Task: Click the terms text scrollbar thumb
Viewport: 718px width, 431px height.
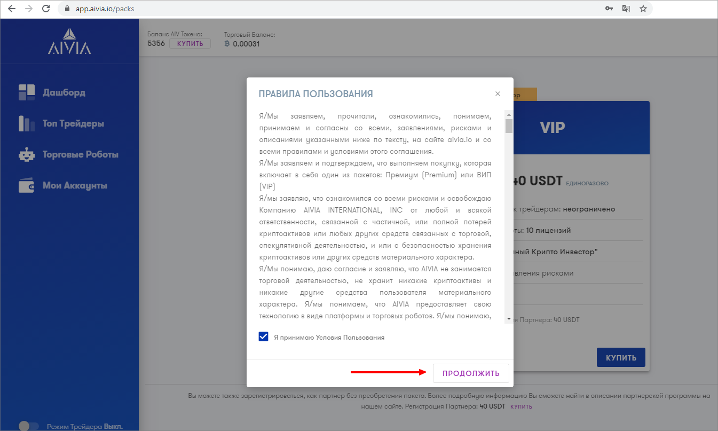Action: (509, 126)
